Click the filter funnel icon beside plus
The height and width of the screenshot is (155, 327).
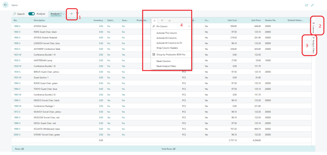click(78, 13)
